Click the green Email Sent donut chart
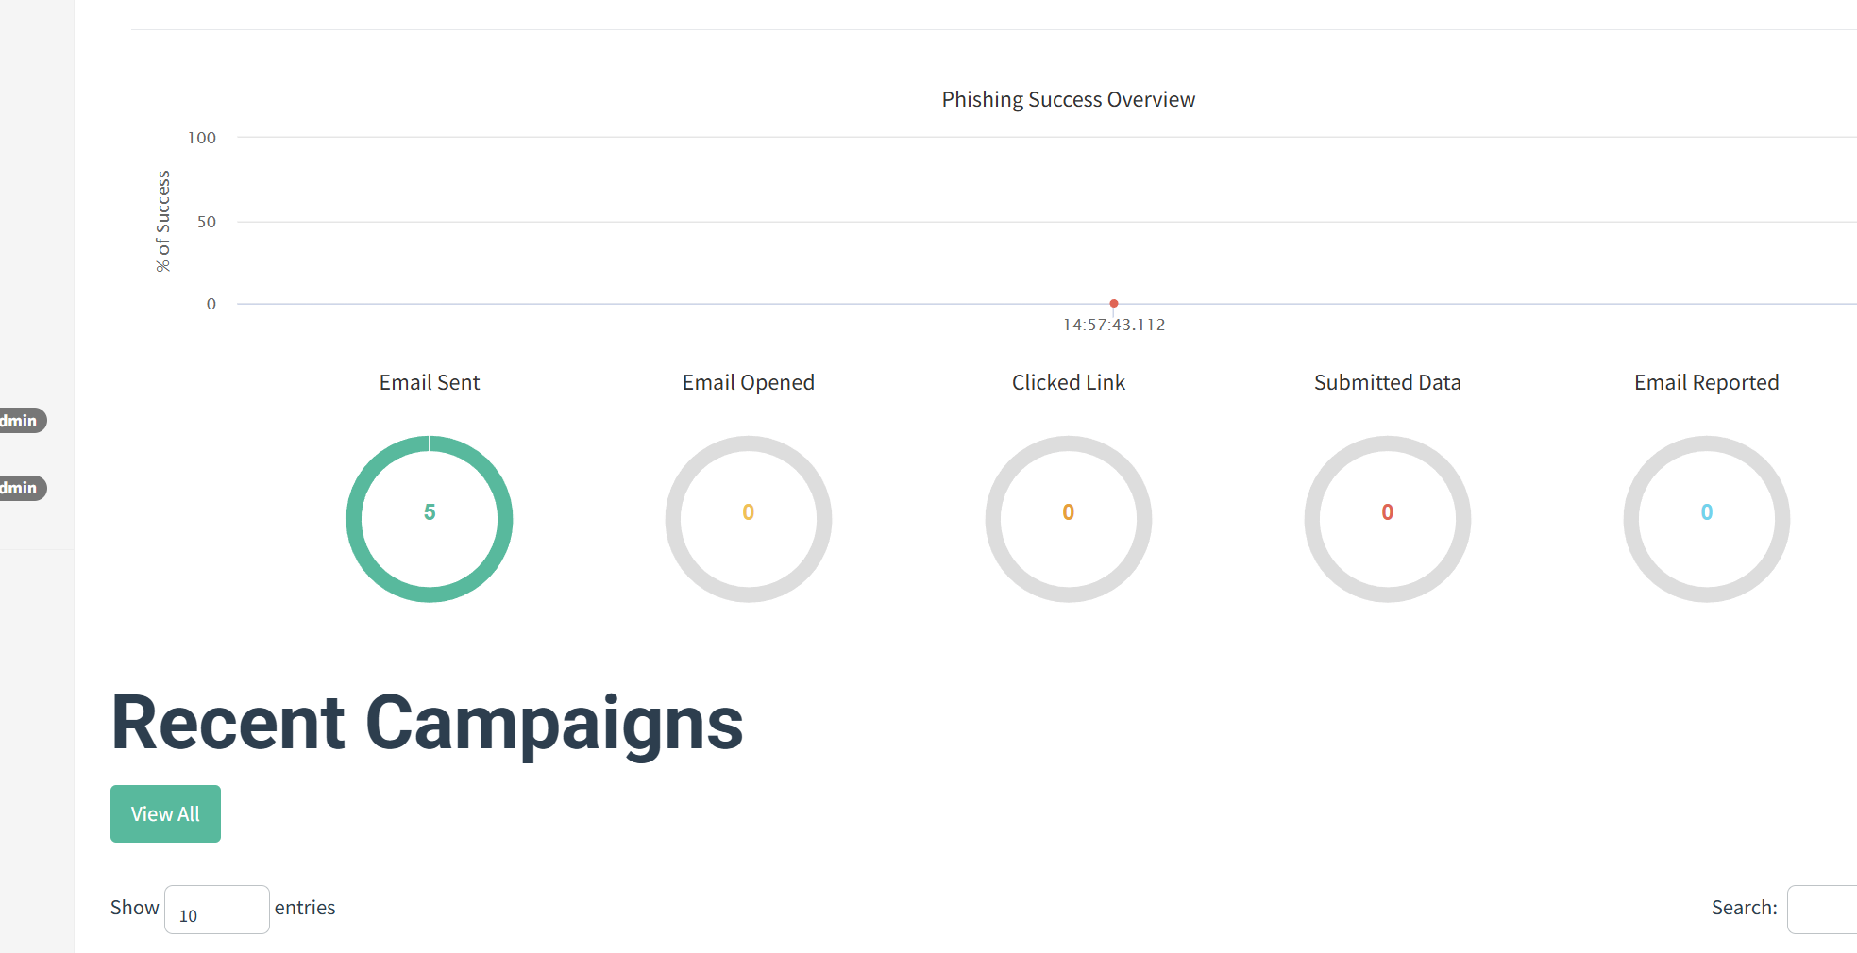Screen dimensions: 1857x953 [430, 518]
